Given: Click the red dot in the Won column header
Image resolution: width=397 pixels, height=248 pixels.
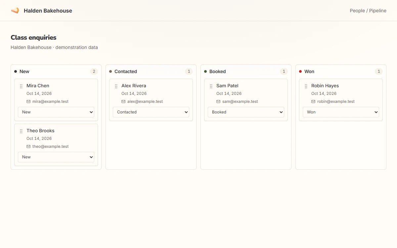Looking at the screenshot, I should (x=300, y=71).
